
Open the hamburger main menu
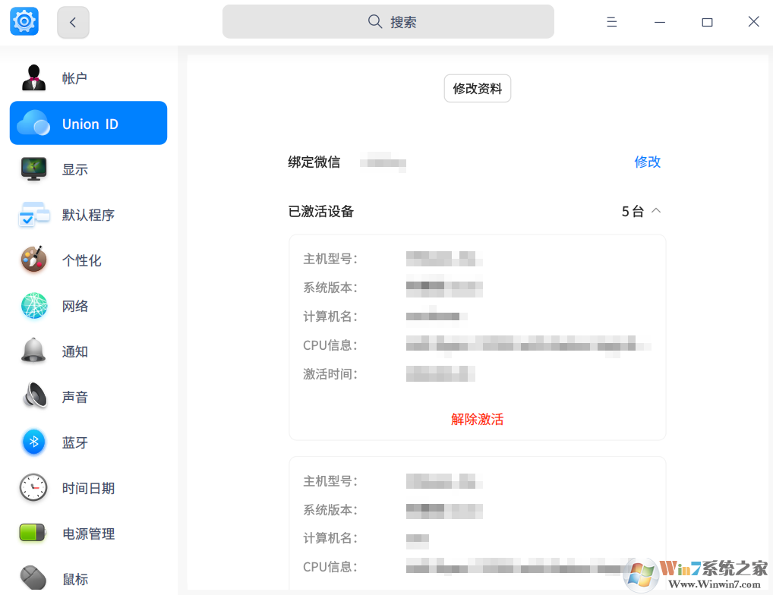pyautogui.click(x=611, y=22)
